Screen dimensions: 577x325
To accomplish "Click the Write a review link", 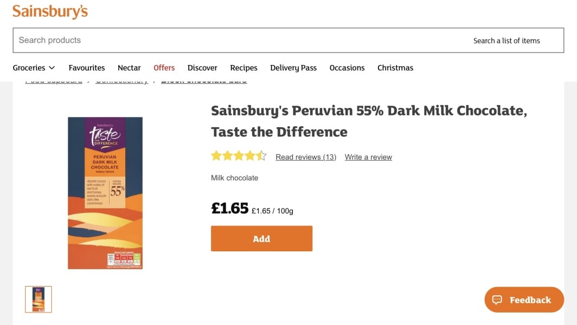I will [368, 157].
